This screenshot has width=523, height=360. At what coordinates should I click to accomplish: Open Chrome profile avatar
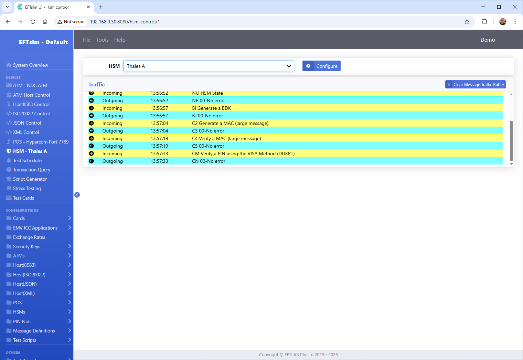pyautogui.click(x=503, y=22)
